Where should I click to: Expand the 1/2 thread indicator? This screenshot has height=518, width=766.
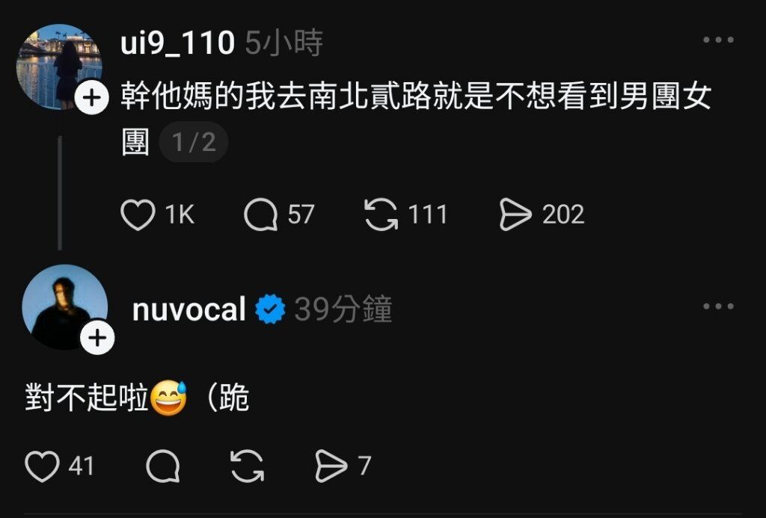tap(194, 142)
